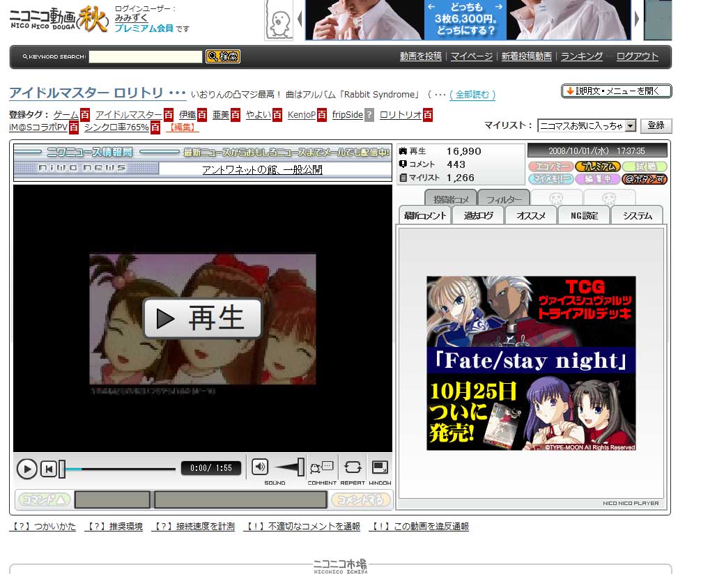The width and height of the screenshot is (701, 574).
Task: Open the NG設定 tab
Action: pos(584,215)
